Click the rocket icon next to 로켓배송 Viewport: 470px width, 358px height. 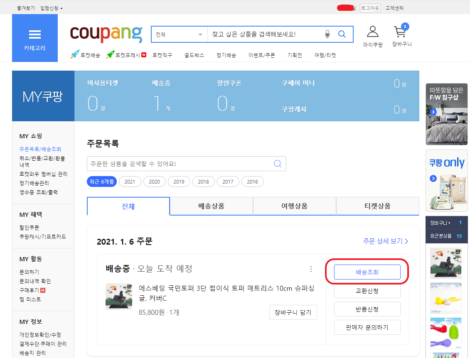pyautogui.click(x=75, y=54)
